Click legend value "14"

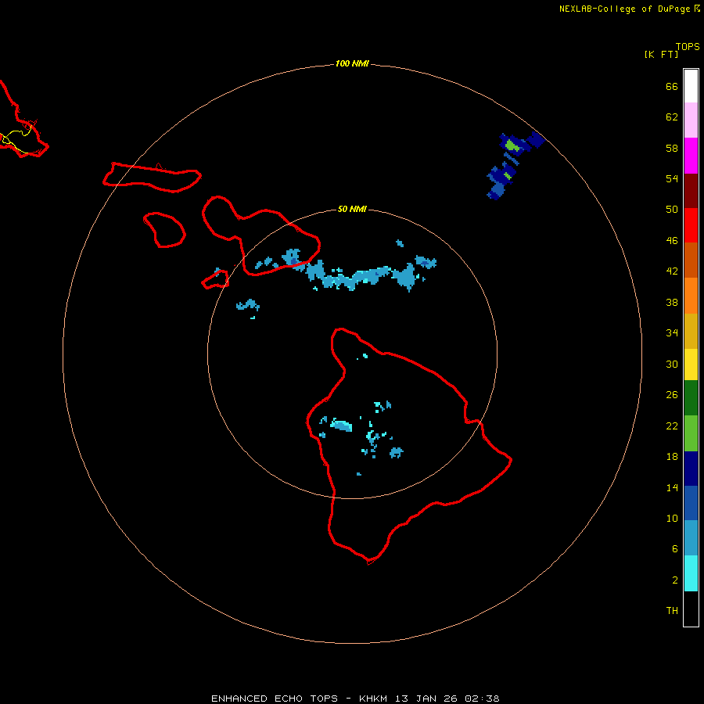click(x=672, y=487)
